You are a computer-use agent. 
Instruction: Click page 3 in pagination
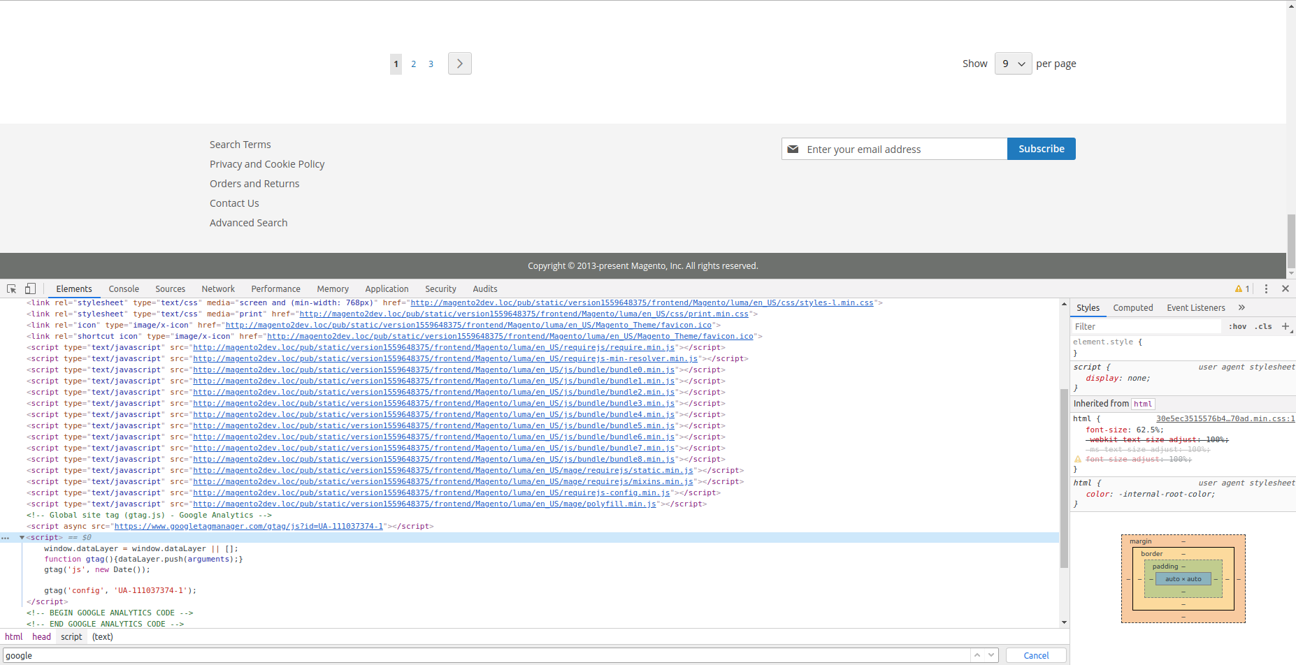(x=431, y=64)
